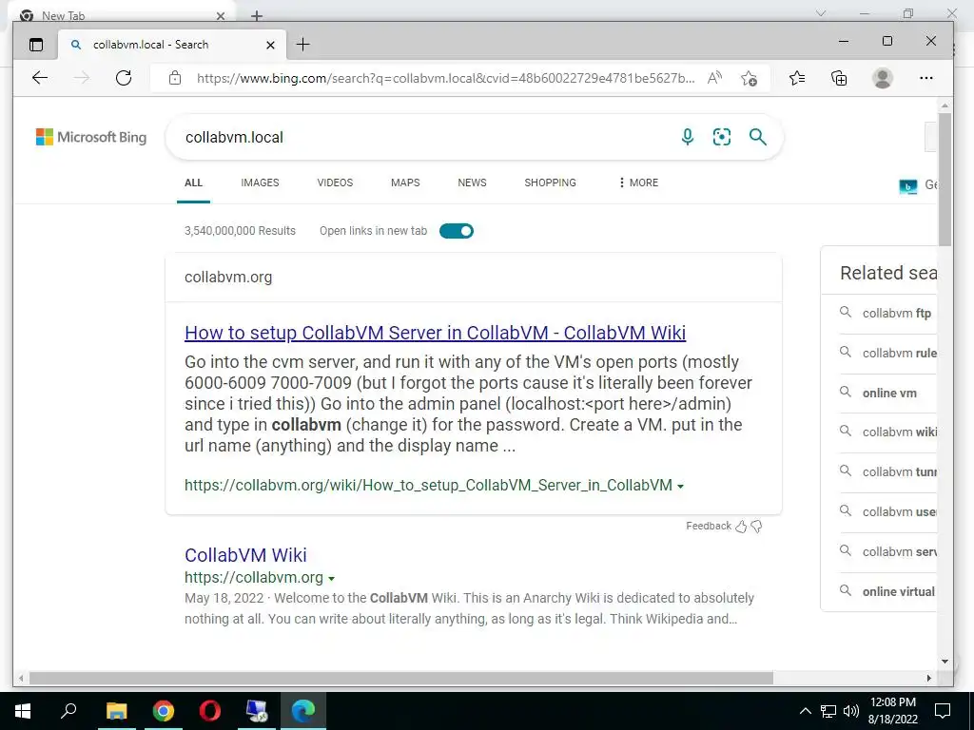Click the horizontal scrollbar thumb
This screenshot has width=974, height=730.
401,678
